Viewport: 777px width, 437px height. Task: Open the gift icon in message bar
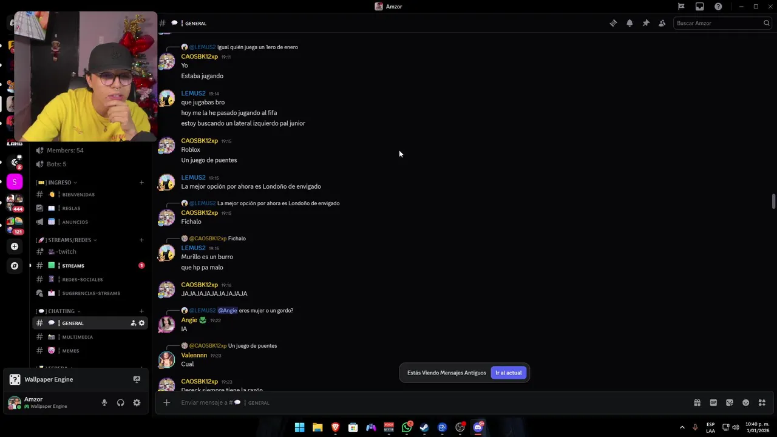[x=697, y=402]
